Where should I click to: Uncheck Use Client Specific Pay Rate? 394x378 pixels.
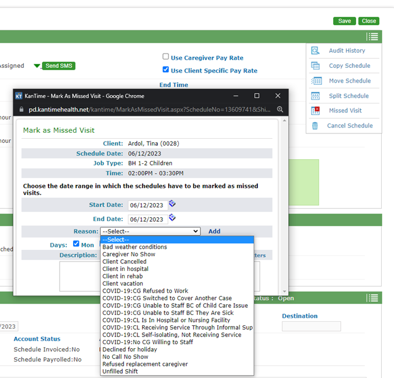coord(166,70)
